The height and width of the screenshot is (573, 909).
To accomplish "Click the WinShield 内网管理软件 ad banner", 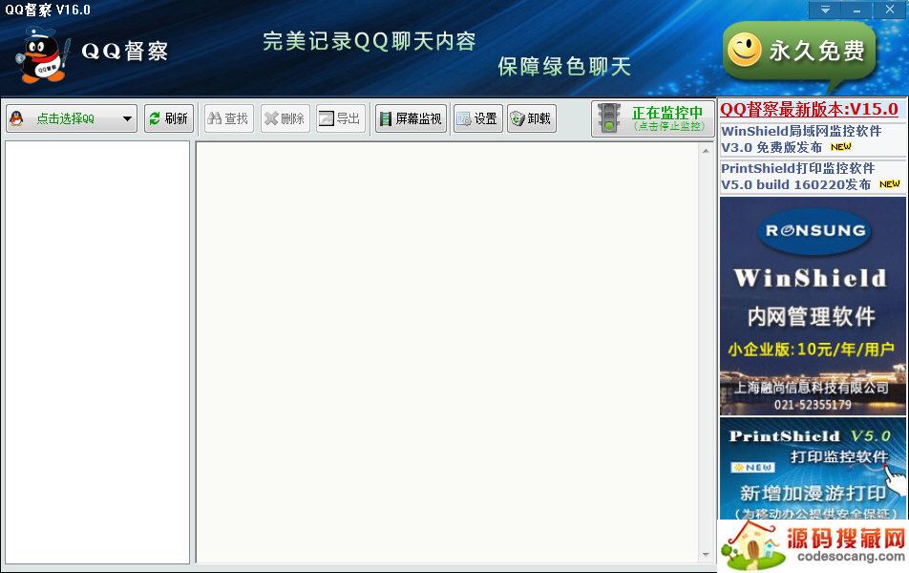I will pyautogui.click(x=811, y=306).
